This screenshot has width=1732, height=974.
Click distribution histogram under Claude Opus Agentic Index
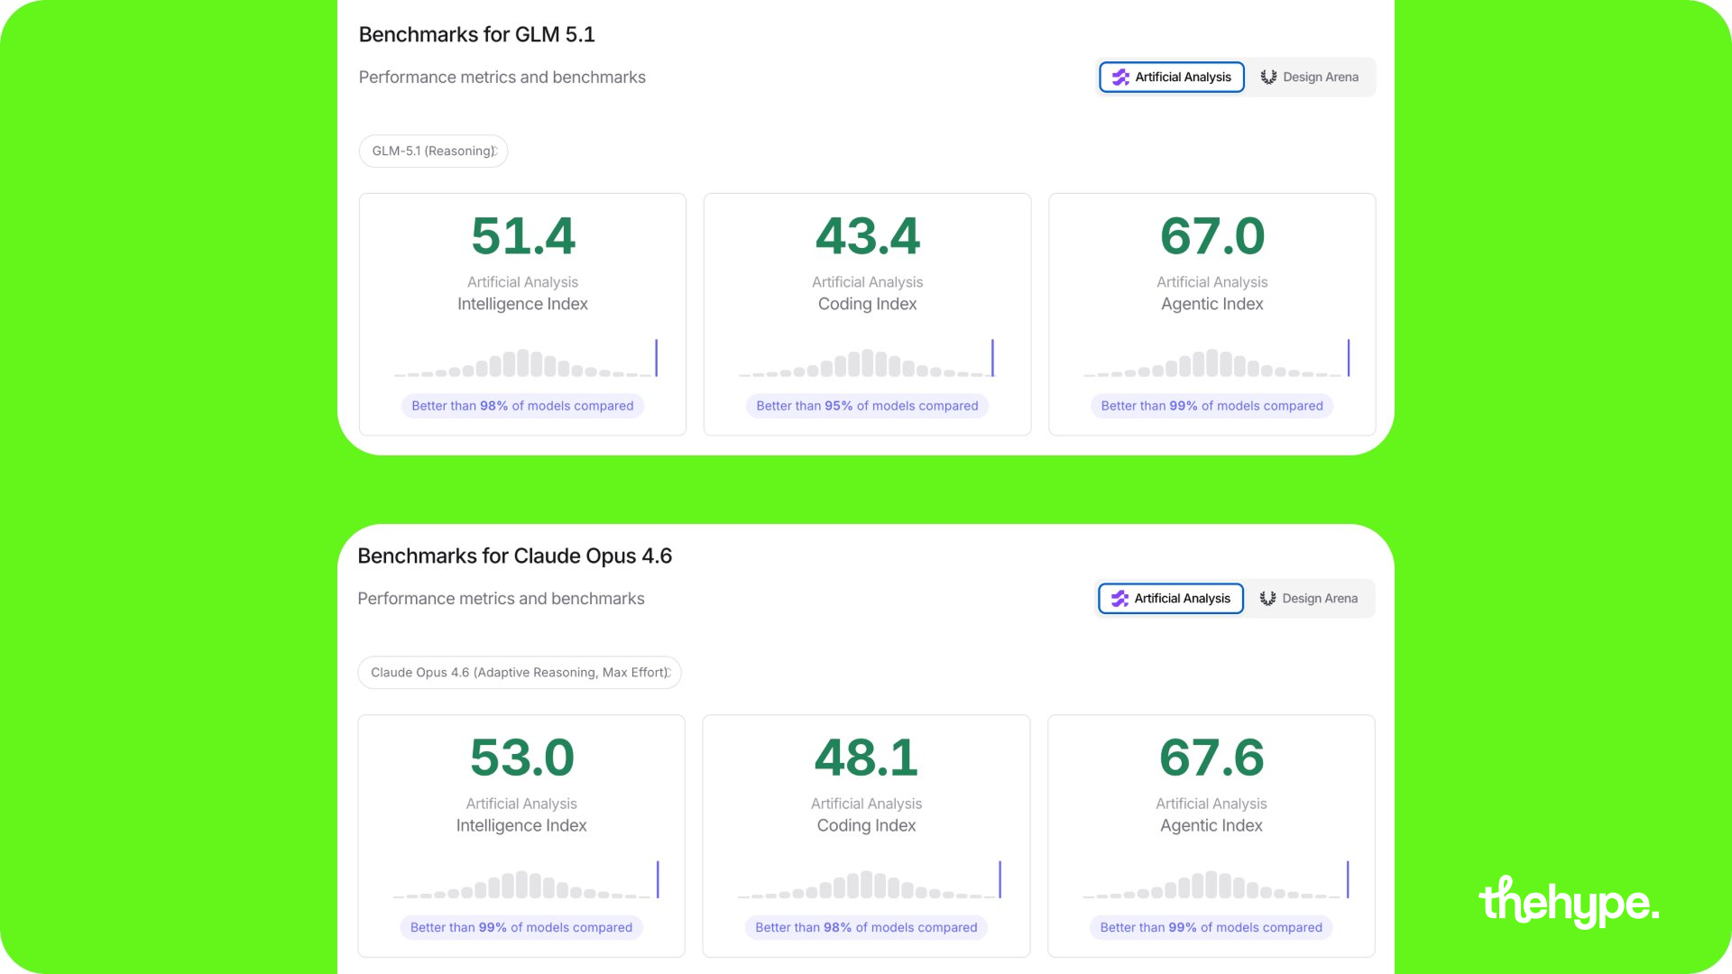pos(1216,880)
